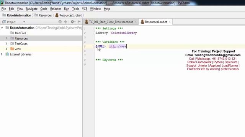Expand the venv folder
This screenshot has height=137, width=245.
tap(7, 49)
